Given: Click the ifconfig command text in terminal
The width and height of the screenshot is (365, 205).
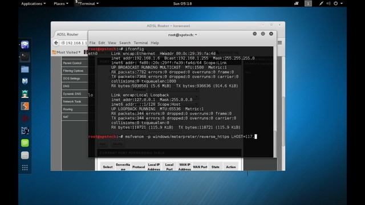Looking at the screenshot, I should 135,49.
